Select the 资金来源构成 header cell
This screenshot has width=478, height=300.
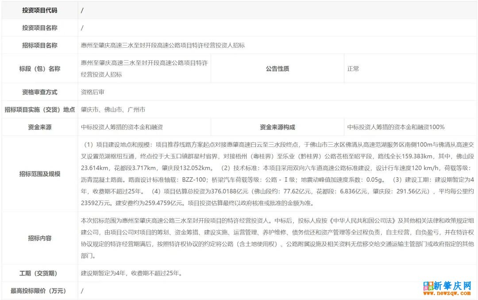[277, 127]
